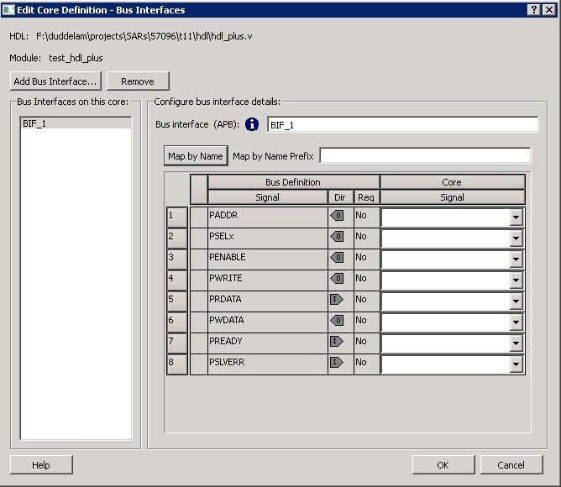Click the direction icon in the PWRITE row

337,279
